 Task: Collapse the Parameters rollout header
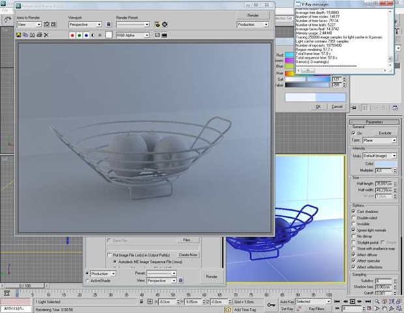click(x=374, y=121)
